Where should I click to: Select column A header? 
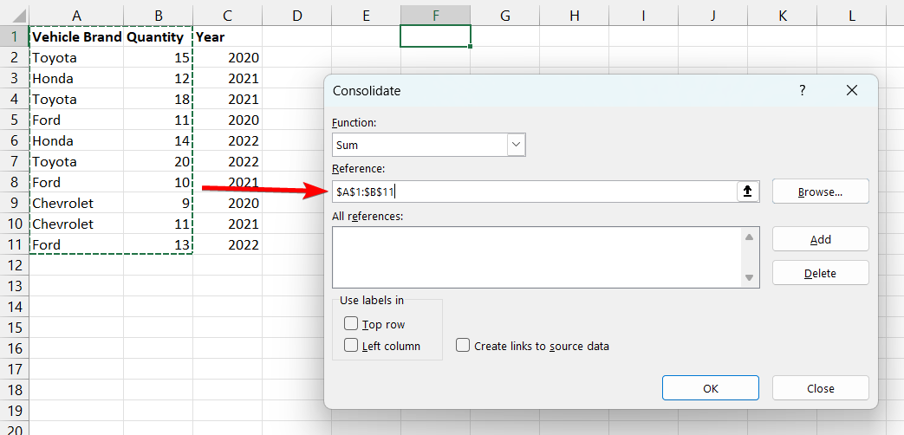76,16
